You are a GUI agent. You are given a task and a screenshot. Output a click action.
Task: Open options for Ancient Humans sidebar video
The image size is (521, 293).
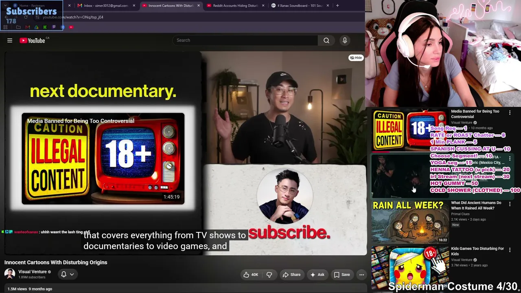[510, 204]
